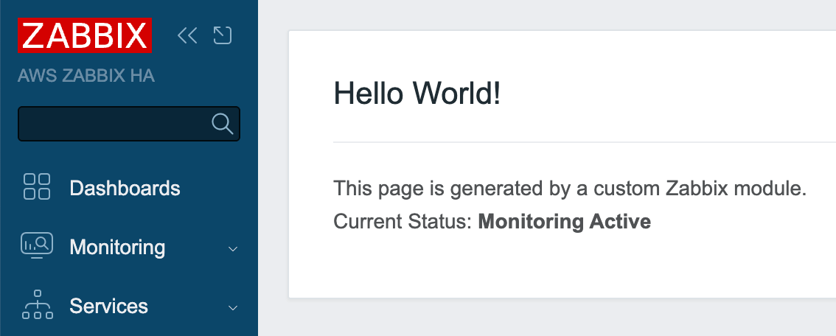836x336 pixels.
Task: Click the Services hierarchy icon
Action: 37,305
